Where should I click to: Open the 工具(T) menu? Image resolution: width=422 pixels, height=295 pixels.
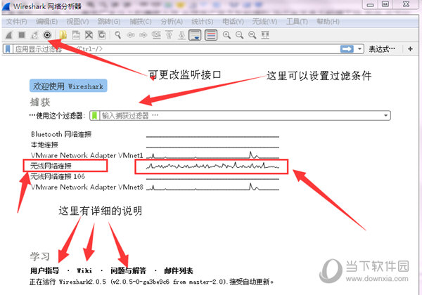(x=297, y=22)
